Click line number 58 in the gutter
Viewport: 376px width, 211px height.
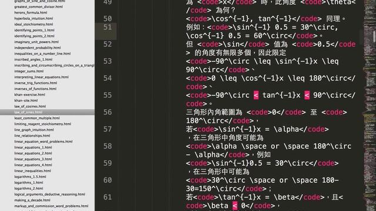click(108, 146)
